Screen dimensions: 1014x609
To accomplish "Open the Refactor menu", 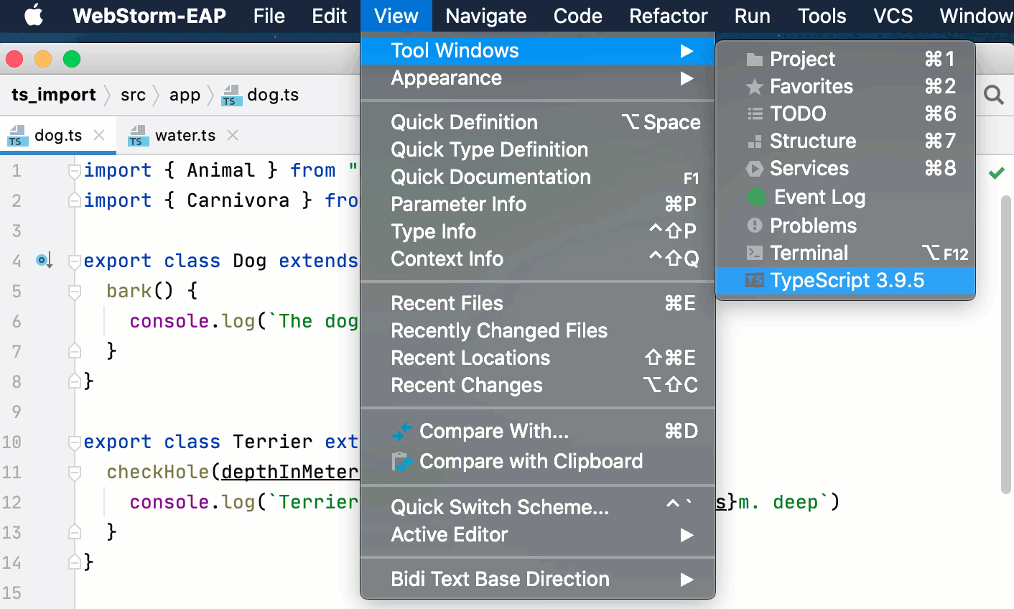I will pyautogui.click(x=669, y=16).
